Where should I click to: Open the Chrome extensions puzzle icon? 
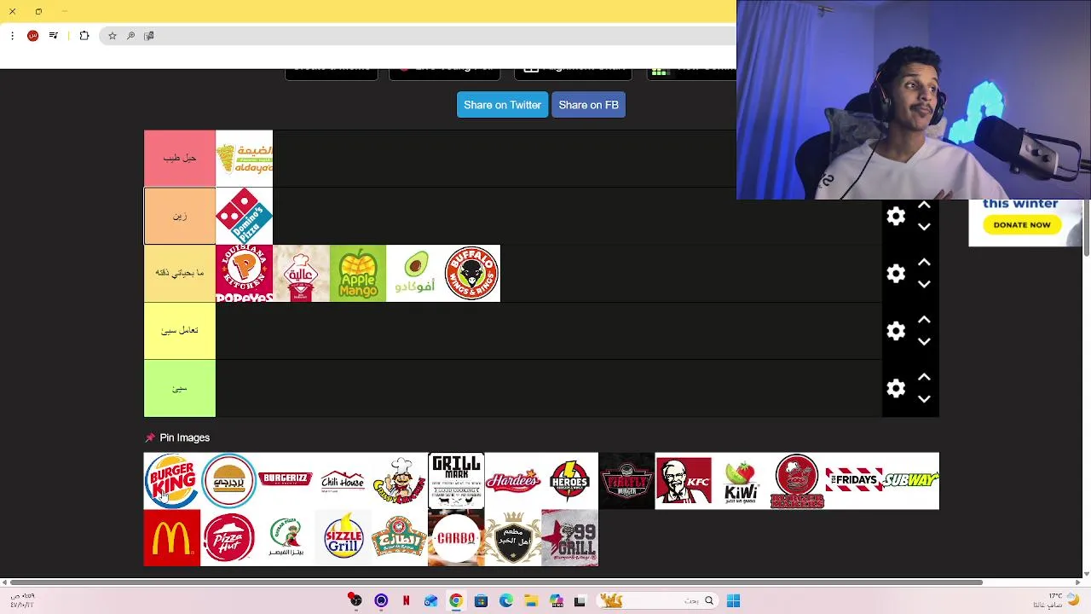[84, 36]
